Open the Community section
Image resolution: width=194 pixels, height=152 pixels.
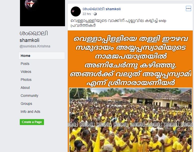[29, 96]
